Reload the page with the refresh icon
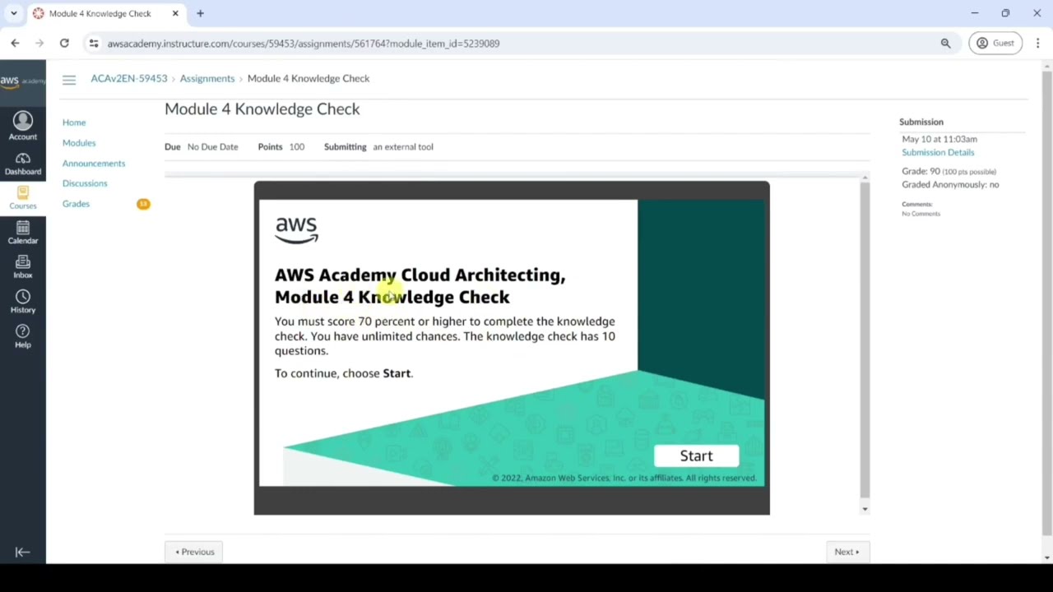1053x592 pixels. click(x=64, y=43)
